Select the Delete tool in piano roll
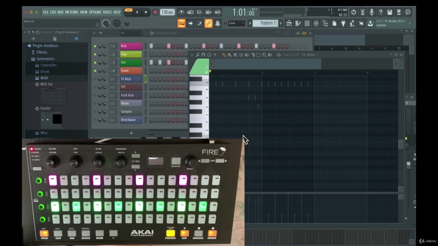Image resolution: width=438 pixels, height=246 pixels. [x=241, y=55]
